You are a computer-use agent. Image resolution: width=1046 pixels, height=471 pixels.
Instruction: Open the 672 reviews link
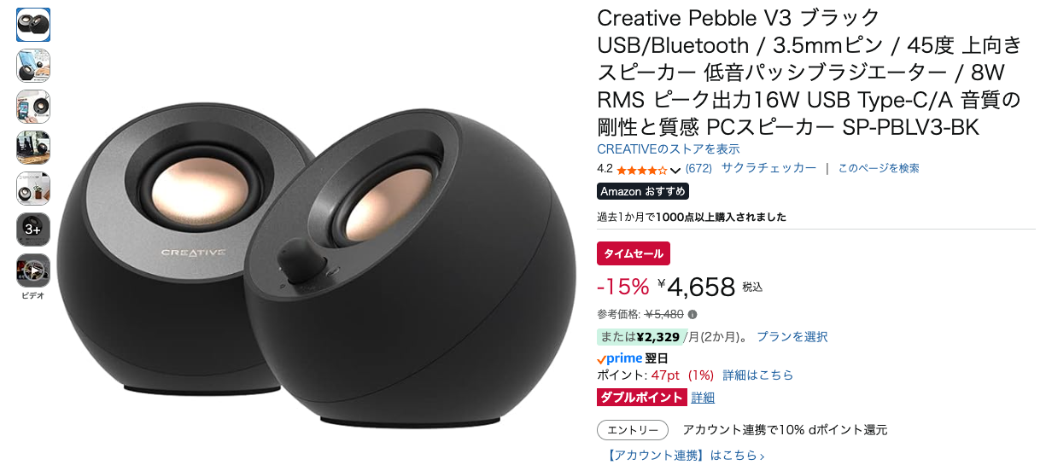tap(698, 168)
